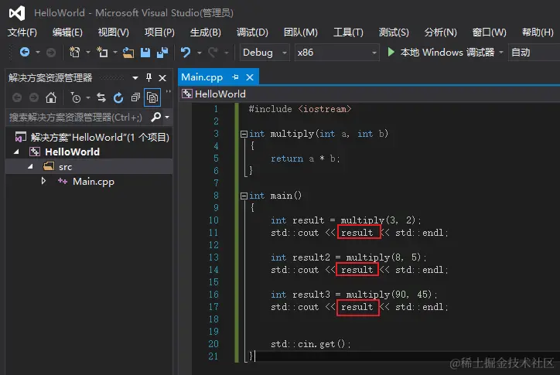
Task: Open the 自动 combo box
Action: (x=534, y=53)
